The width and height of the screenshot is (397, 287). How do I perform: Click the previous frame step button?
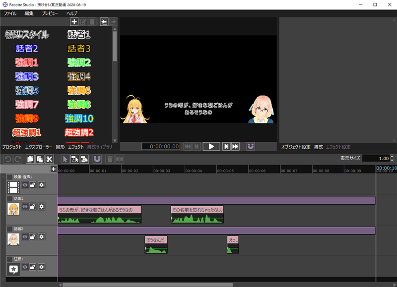(x=197, y=146)
